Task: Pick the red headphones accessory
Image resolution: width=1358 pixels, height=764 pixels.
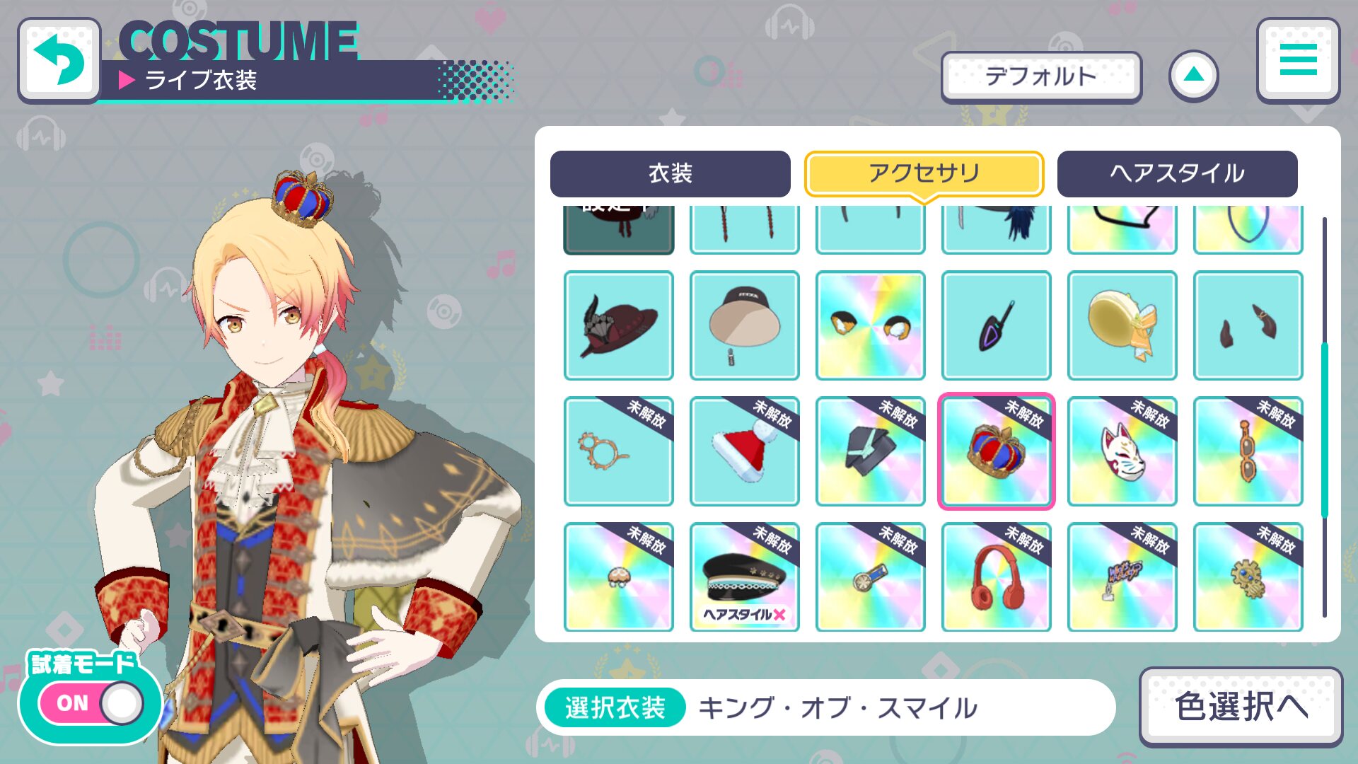Action: 996,577
